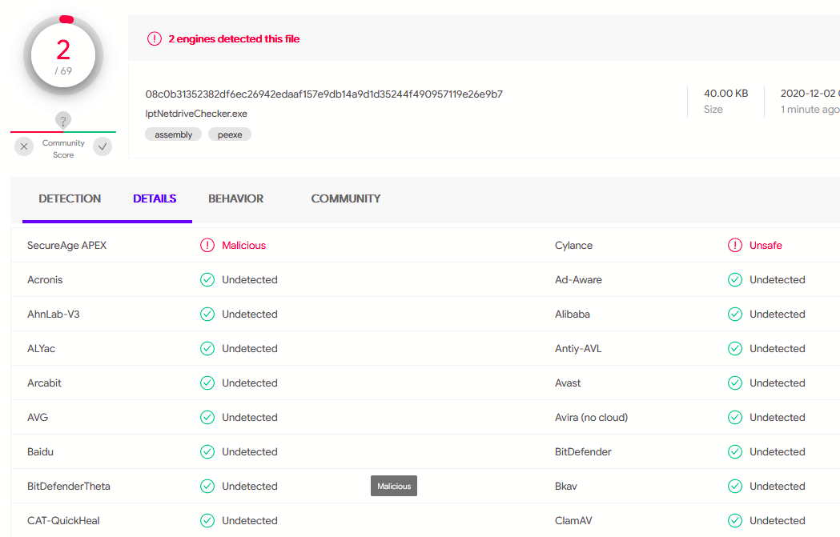Click the community score question mark icon

(x=63, y=120)
